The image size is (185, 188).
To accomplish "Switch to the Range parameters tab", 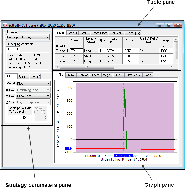I will [23, 77].
